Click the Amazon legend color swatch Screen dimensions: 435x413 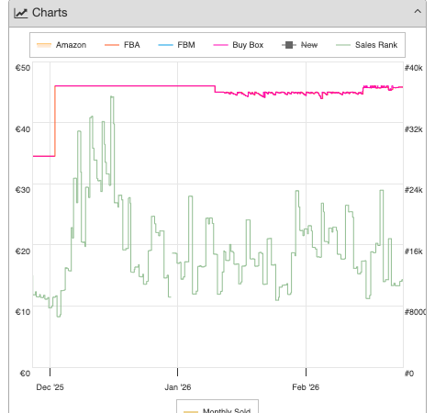(44, 45)
